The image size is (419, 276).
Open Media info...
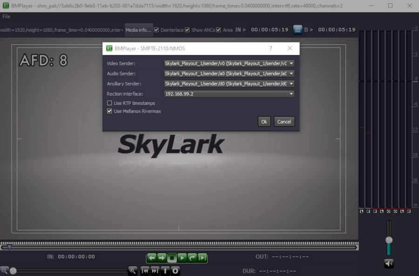coord(139,30)
